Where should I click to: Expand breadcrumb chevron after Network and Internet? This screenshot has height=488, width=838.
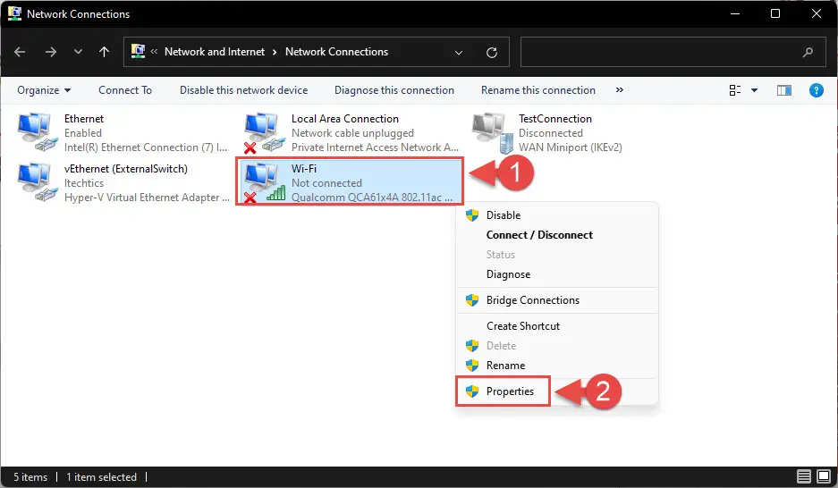click(x=275, y=53)
